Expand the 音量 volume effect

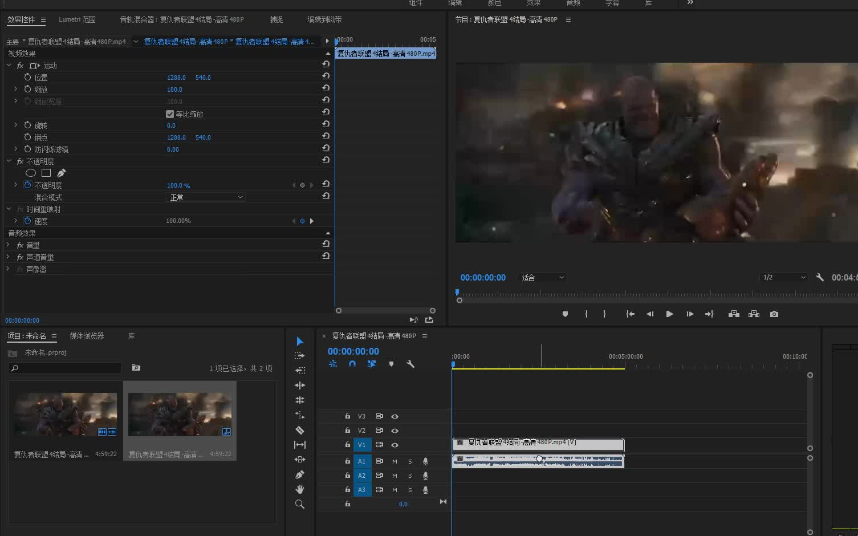tap(8, 245)
